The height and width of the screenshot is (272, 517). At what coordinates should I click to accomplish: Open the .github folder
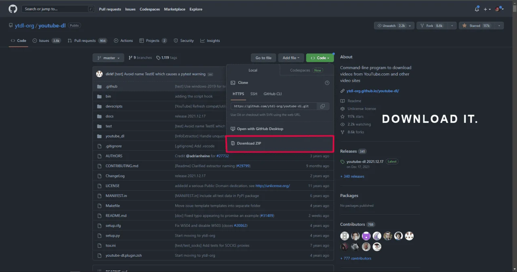pos(111,87)
